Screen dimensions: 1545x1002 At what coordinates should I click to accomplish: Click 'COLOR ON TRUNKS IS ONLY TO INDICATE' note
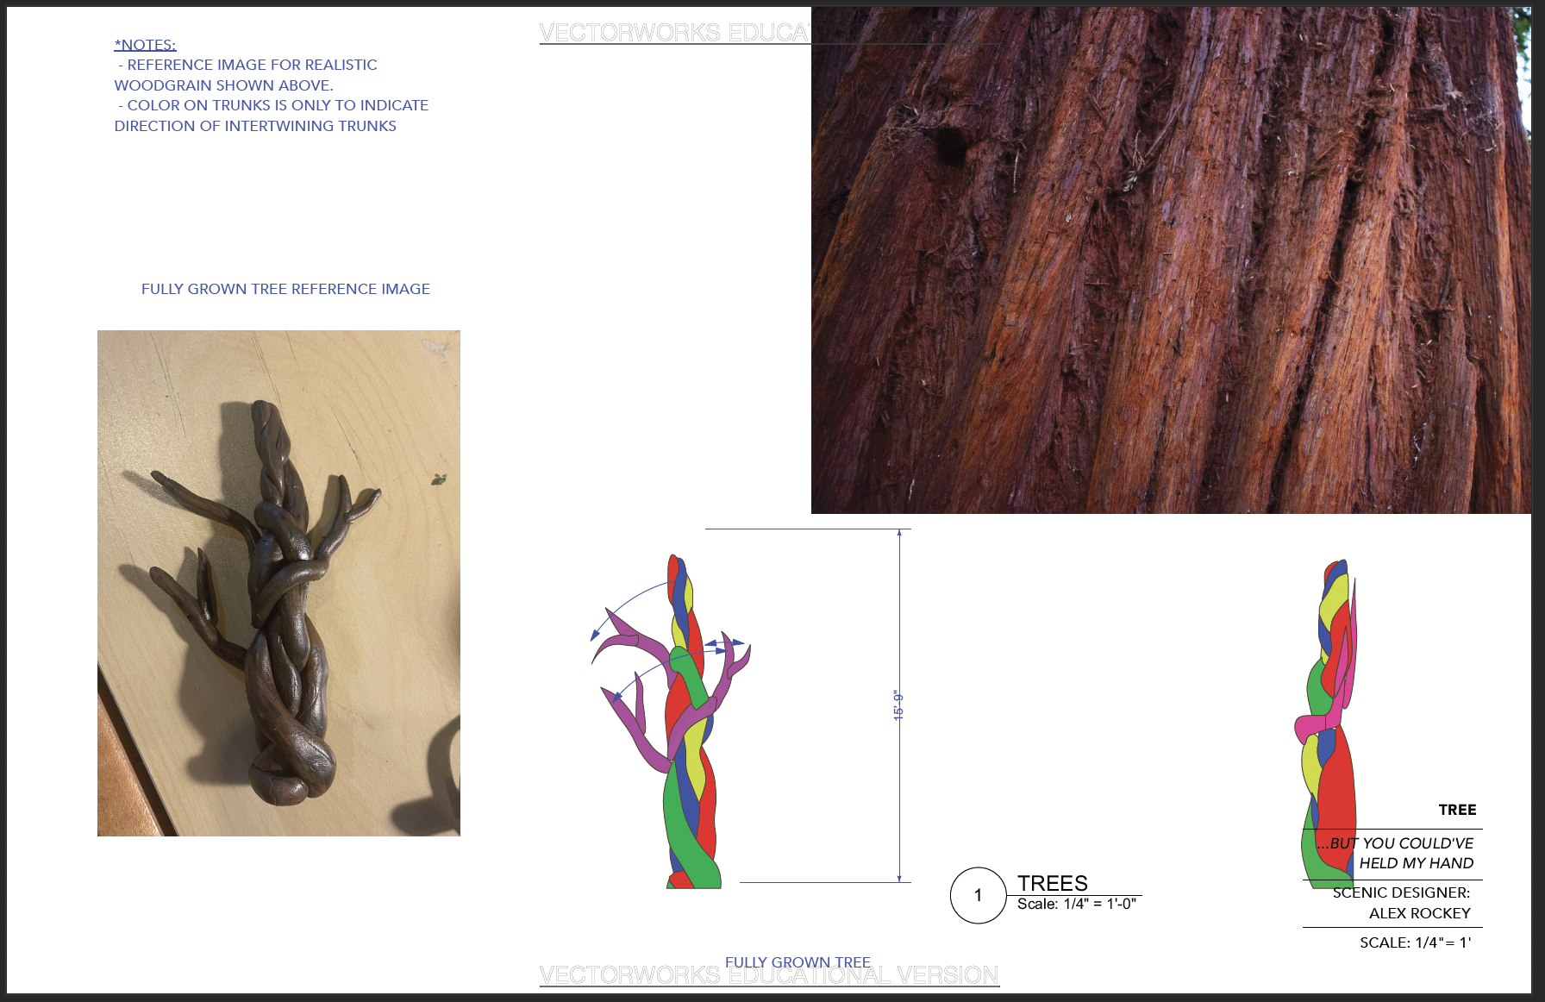(278, 105)
